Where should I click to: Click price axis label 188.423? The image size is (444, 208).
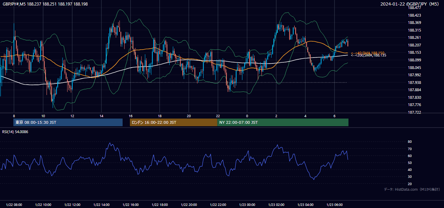(x=414, y=15)
